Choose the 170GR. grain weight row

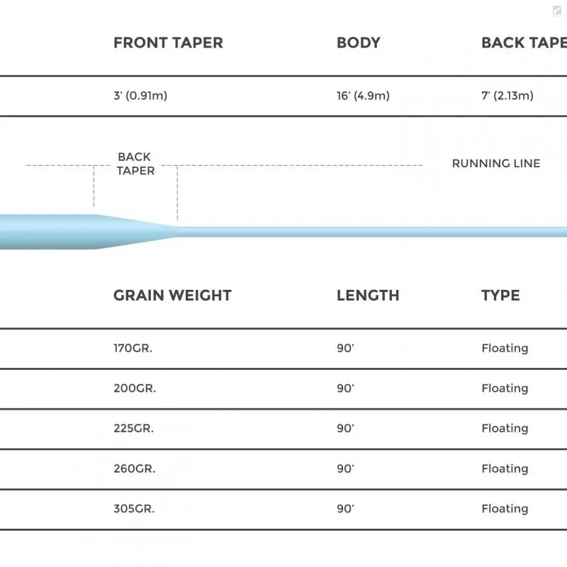click(x=134, y=348)
